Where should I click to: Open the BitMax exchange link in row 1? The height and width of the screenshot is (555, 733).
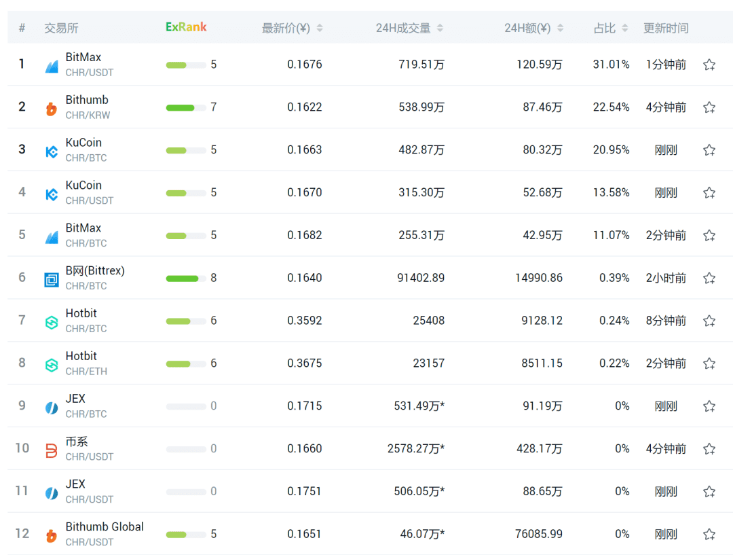click(83, 57)
